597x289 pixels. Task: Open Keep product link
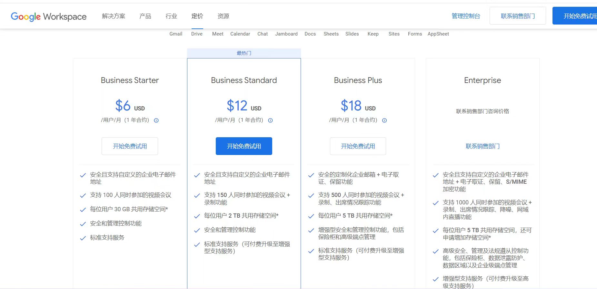point(373,34)
